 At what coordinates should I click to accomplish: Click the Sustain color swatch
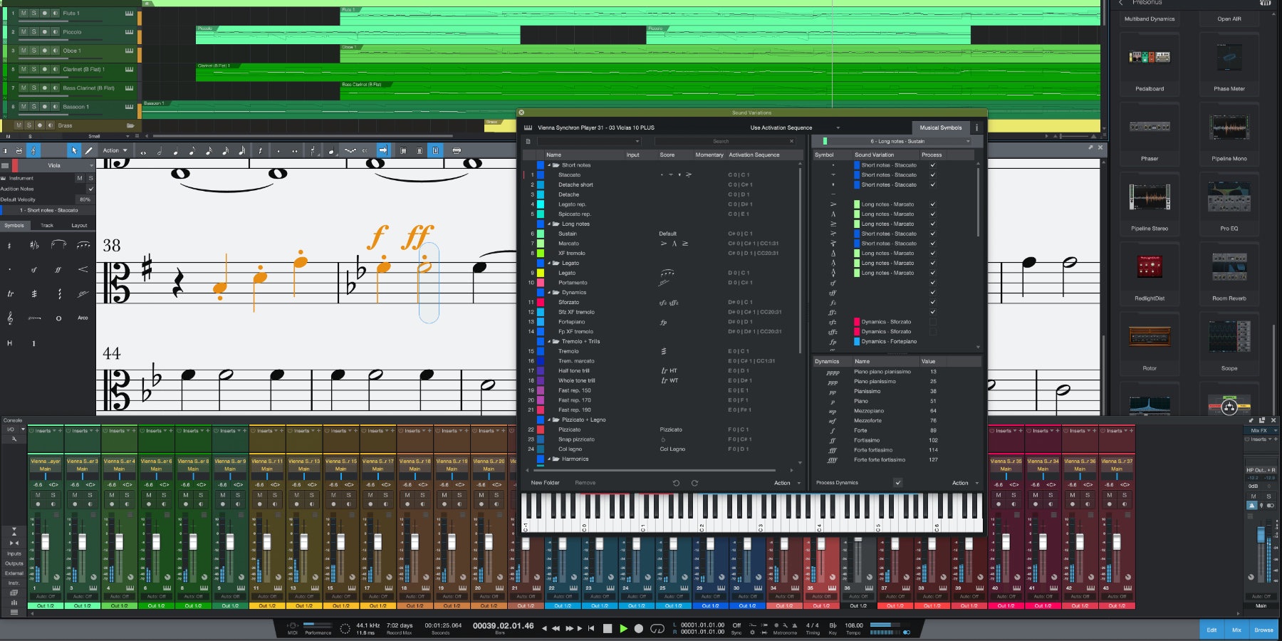541,234
